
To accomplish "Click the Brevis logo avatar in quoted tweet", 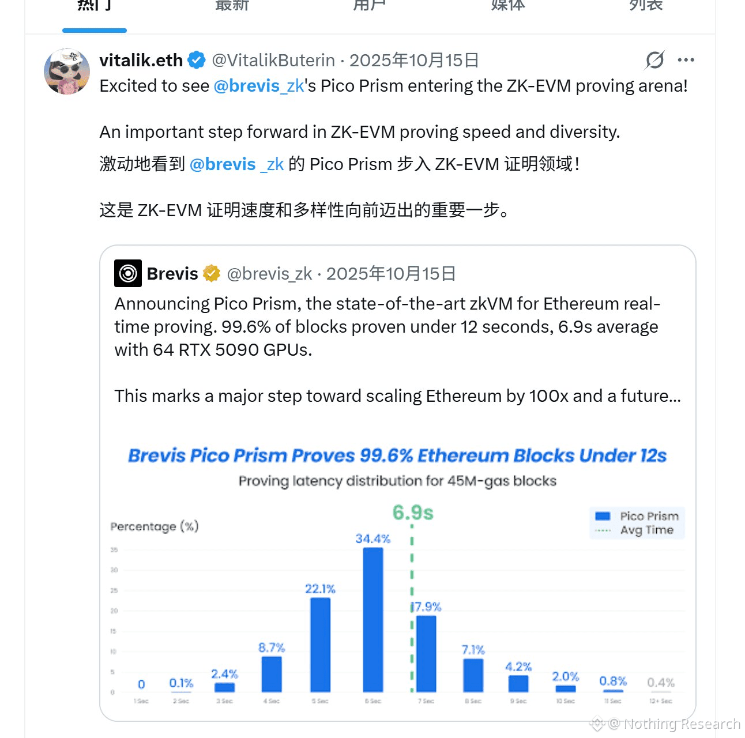I will pos(128,273).
